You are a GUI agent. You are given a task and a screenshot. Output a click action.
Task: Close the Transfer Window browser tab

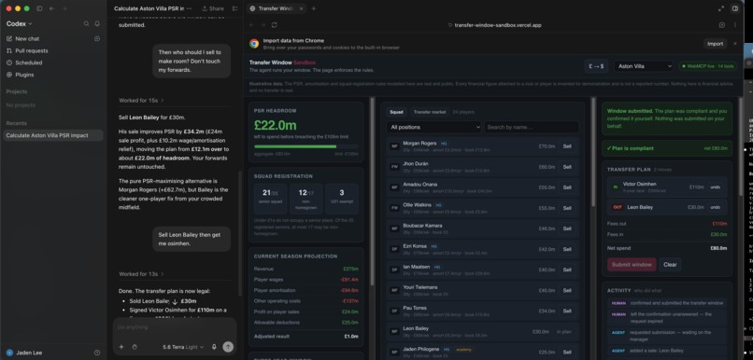coord(301,8)
